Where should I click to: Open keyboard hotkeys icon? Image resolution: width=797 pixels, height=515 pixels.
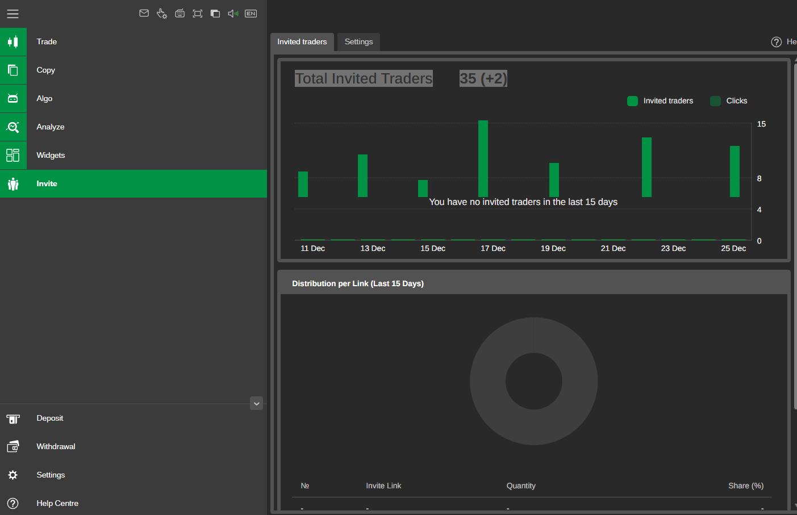click(180, 14)
